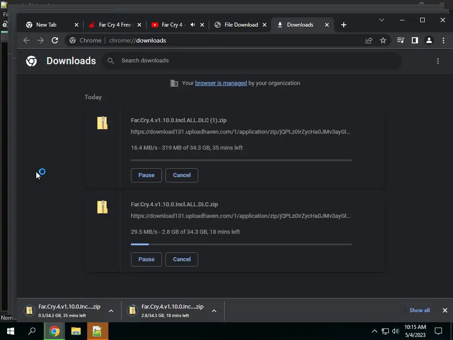Open the browser is managed link
453x340 pixels.
221,83
